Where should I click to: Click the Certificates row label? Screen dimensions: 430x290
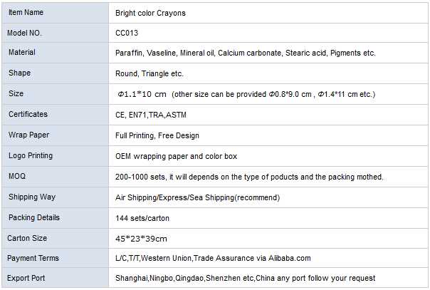coord(28,115)
